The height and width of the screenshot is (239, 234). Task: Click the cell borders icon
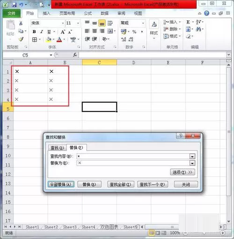35,40
